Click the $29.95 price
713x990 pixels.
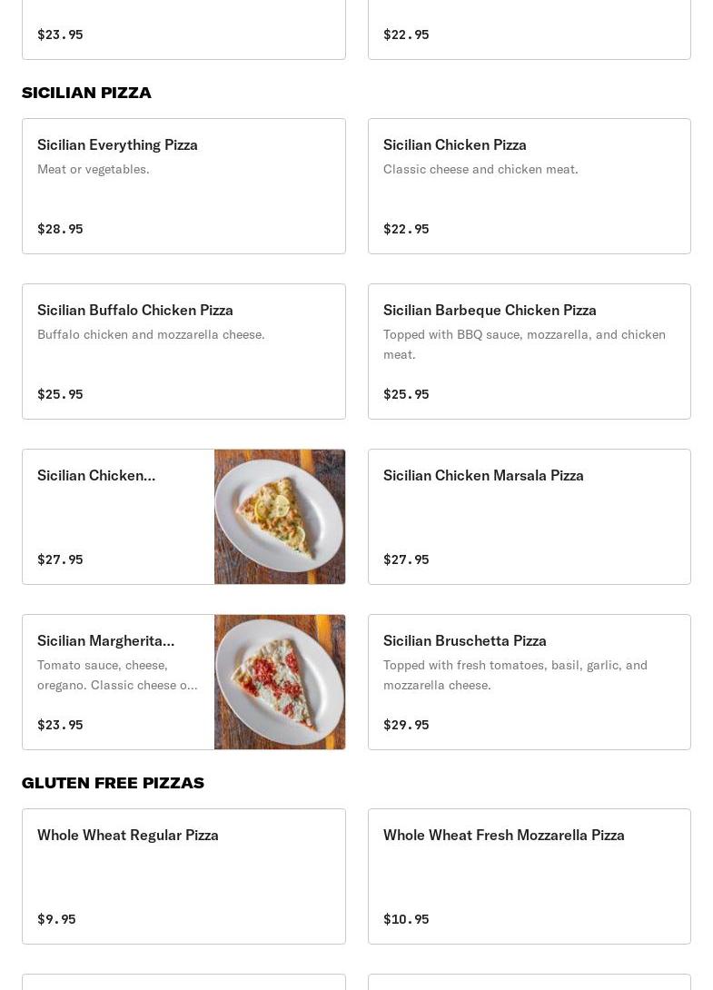pyautogui.click(x=406, y=725)
